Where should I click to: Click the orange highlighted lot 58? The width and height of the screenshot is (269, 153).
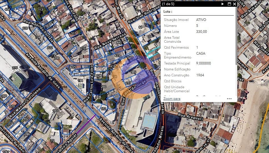(115, 77)
